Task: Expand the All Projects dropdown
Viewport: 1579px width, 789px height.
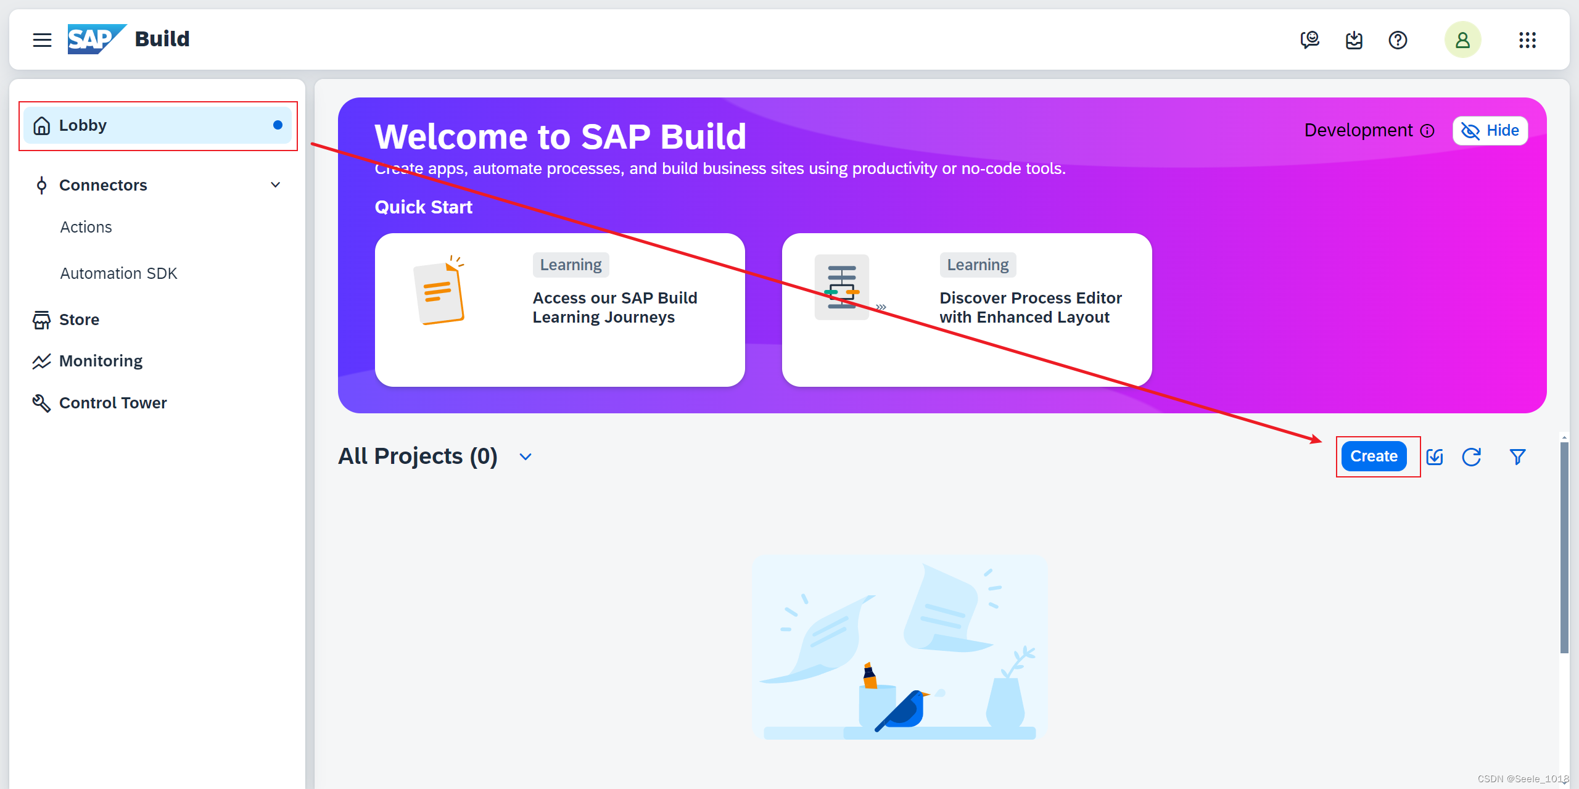Action: pos(526,456)
